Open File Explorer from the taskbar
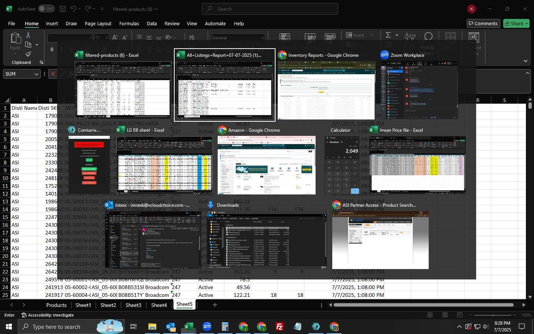534x334 pixels. point(152,327)
